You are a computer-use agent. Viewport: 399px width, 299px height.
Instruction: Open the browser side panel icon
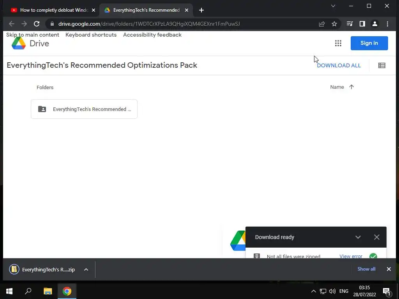tap(362, 24)
